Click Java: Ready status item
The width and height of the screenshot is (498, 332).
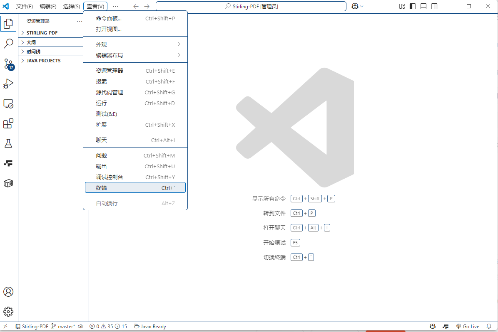[x=150, y=326]
